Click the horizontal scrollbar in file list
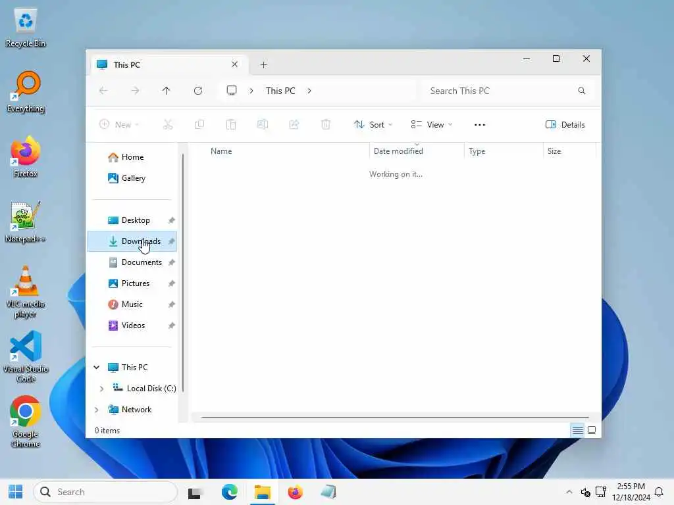This screenshot has width=674, height=505. [395, 418]
